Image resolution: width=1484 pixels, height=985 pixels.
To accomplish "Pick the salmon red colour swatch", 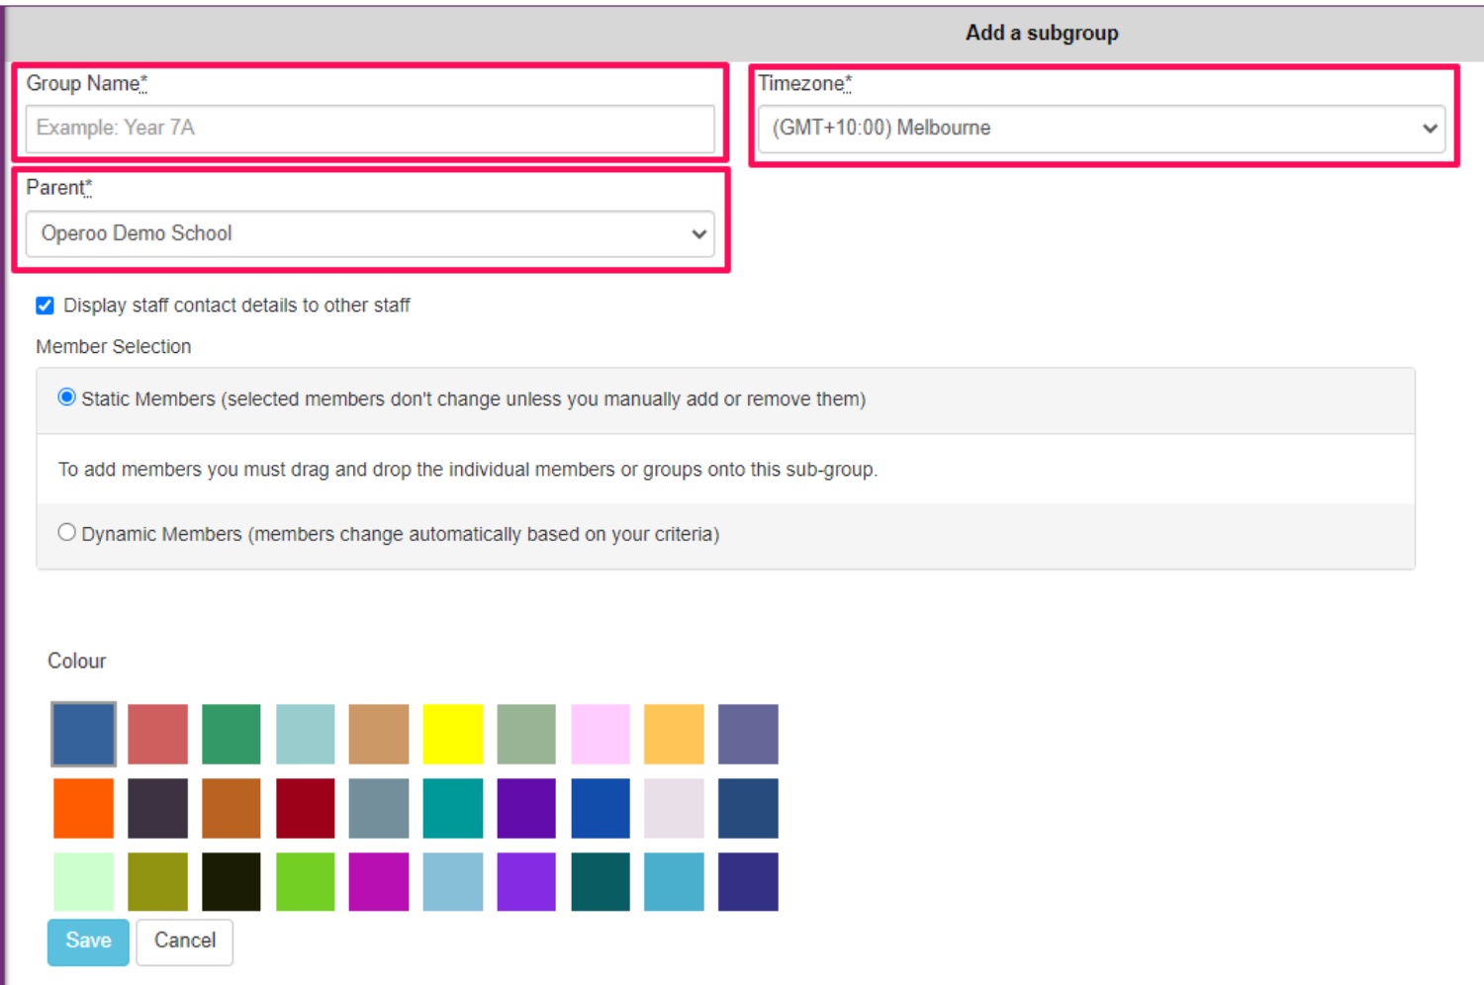I will (157, 734).
